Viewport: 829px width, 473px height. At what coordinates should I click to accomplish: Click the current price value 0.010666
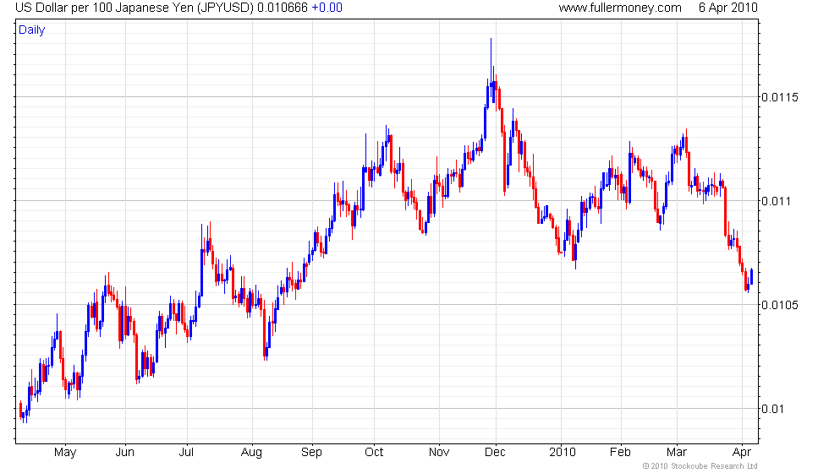[283, 8]
